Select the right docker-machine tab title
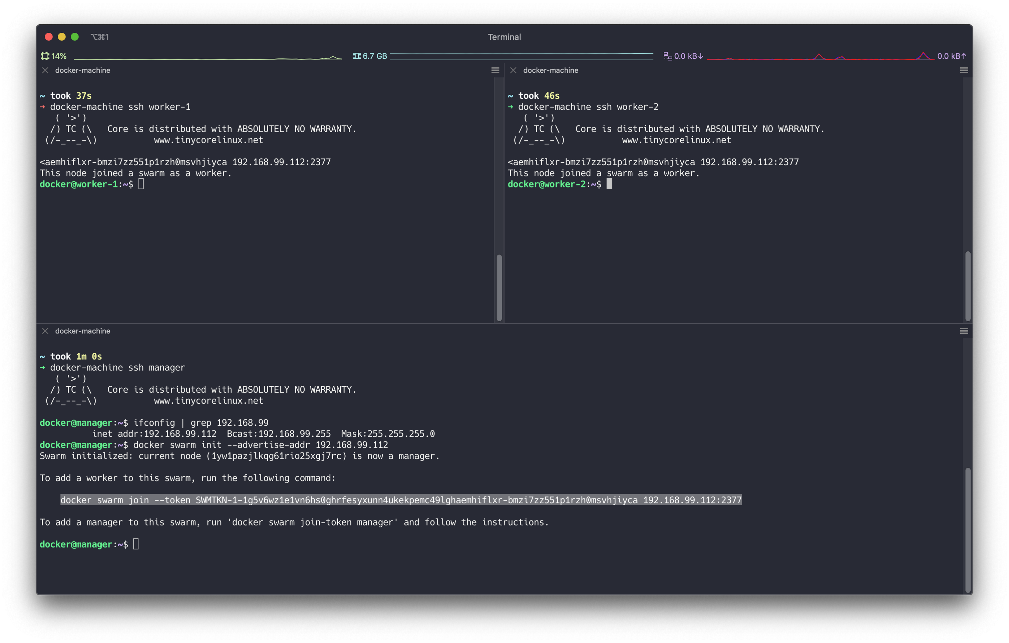 point(550,70)
